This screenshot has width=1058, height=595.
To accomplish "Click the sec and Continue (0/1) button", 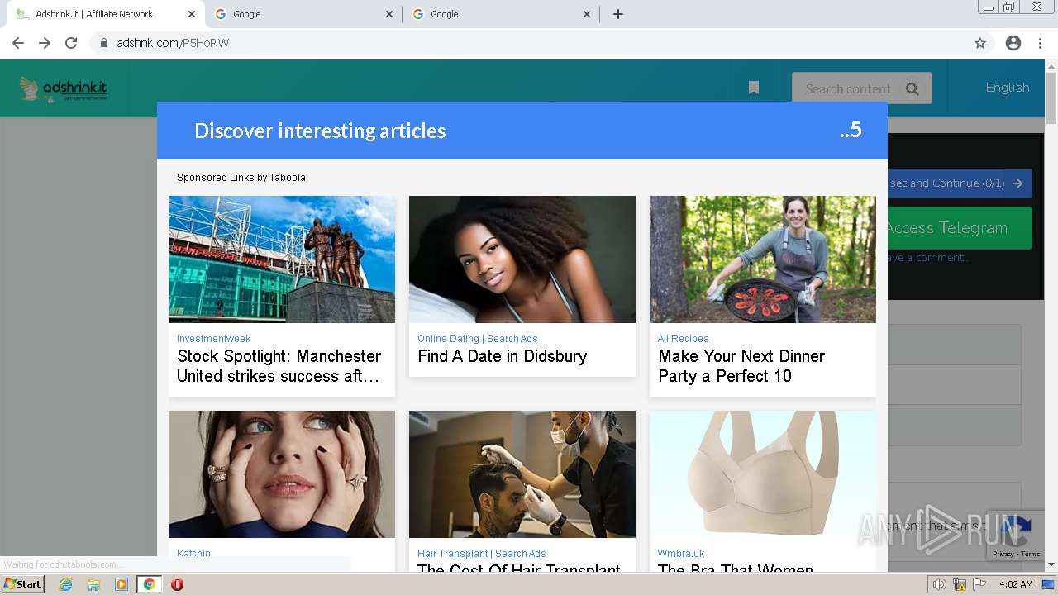I will [960, 183].
